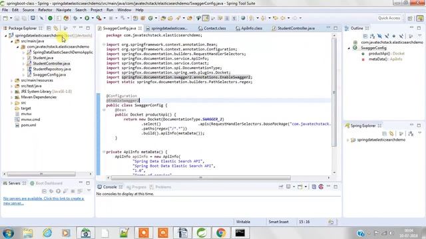Click the Start server icon in Servers view

coord(58,191)
